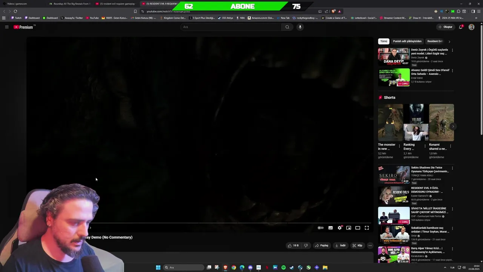Show more Shorts with the arrow
The width and height of the screenshot is (483, 272).
pos(453,127)
